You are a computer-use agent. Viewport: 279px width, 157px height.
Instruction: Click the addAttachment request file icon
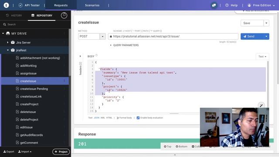pyautogui.click(x=17, y=58)
